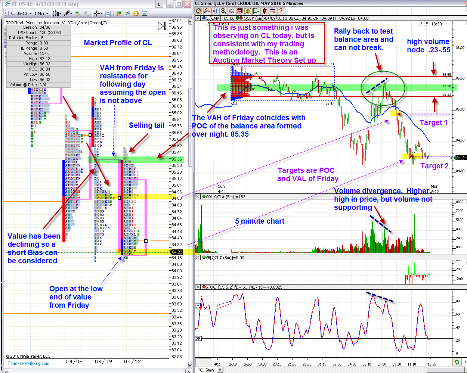Click the play-to-end arrow on TPO chart
This screenshot has width=467, height=373.
(162, 26)
